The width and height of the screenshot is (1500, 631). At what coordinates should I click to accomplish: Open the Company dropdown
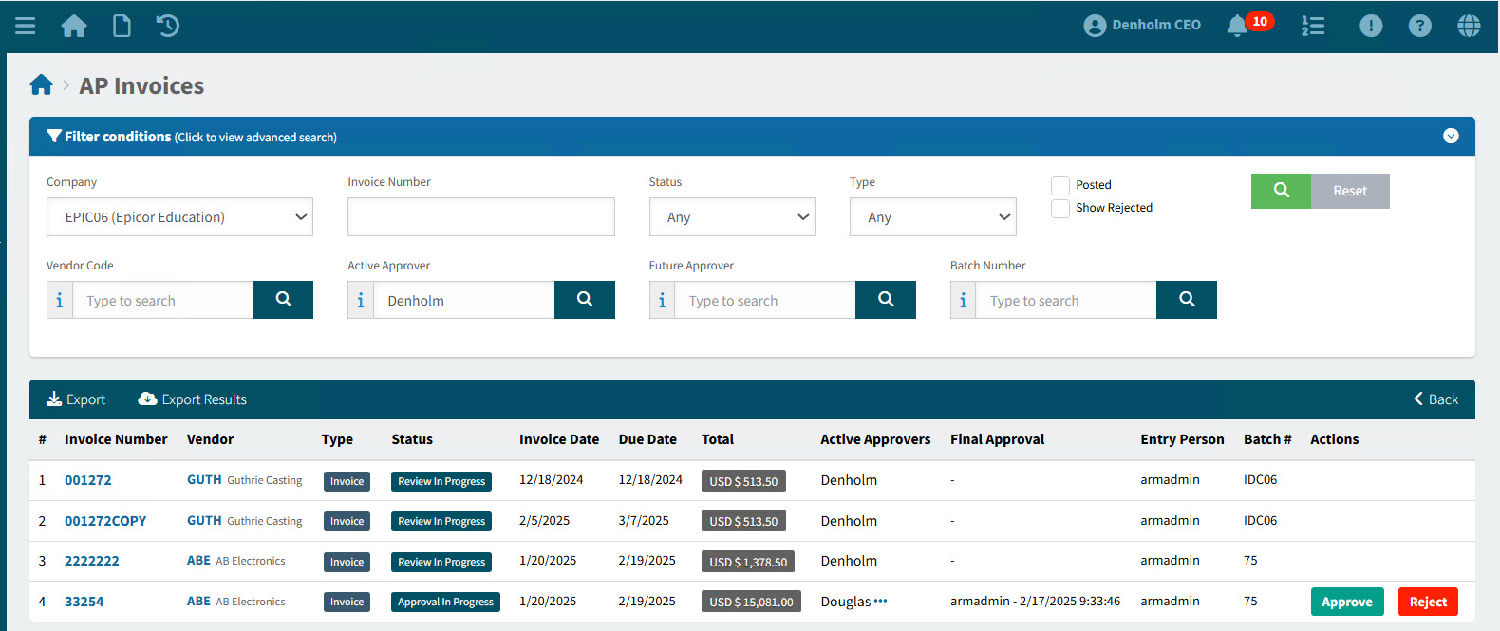[179, 217]
